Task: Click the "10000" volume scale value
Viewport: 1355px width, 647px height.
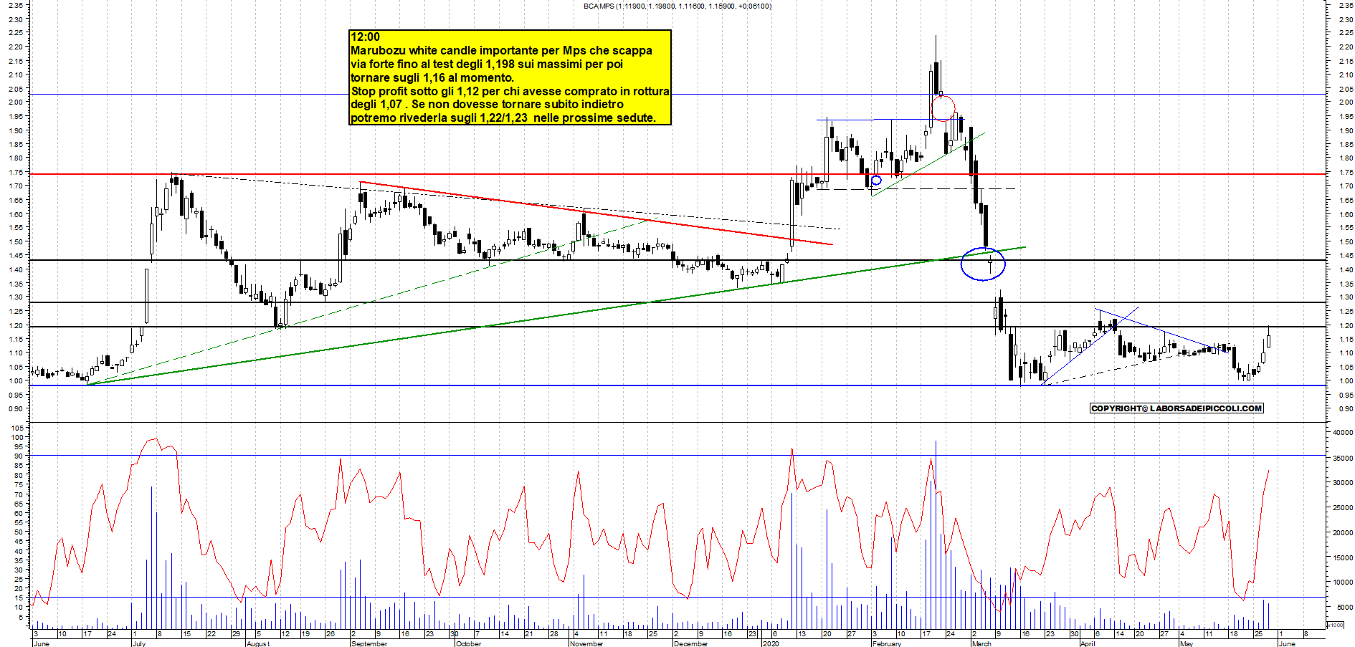Action: 1343,583
